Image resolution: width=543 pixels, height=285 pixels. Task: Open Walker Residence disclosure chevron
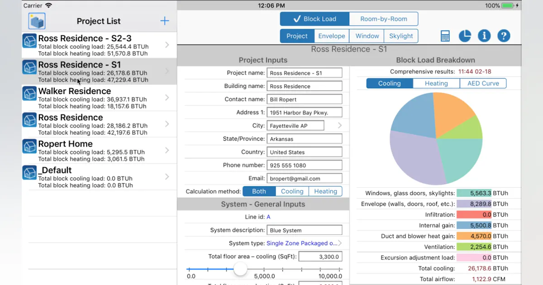tap(167, 97)
